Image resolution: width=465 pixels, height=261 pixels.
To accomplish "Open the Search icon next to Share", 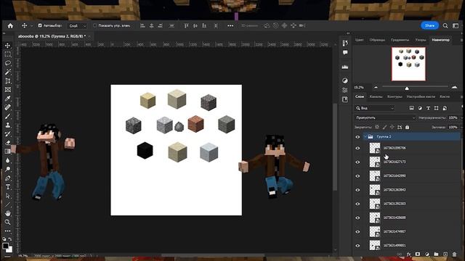I will click(x=445, y=26).
